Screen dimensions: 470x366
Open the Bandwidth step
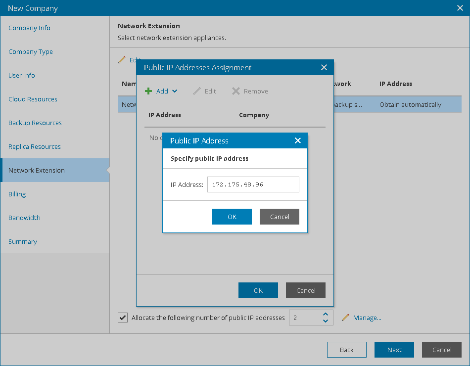click(24, 218)
